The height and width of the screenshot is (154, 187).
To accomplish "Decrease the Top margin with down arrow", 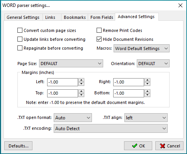I will tap(81, 95).
